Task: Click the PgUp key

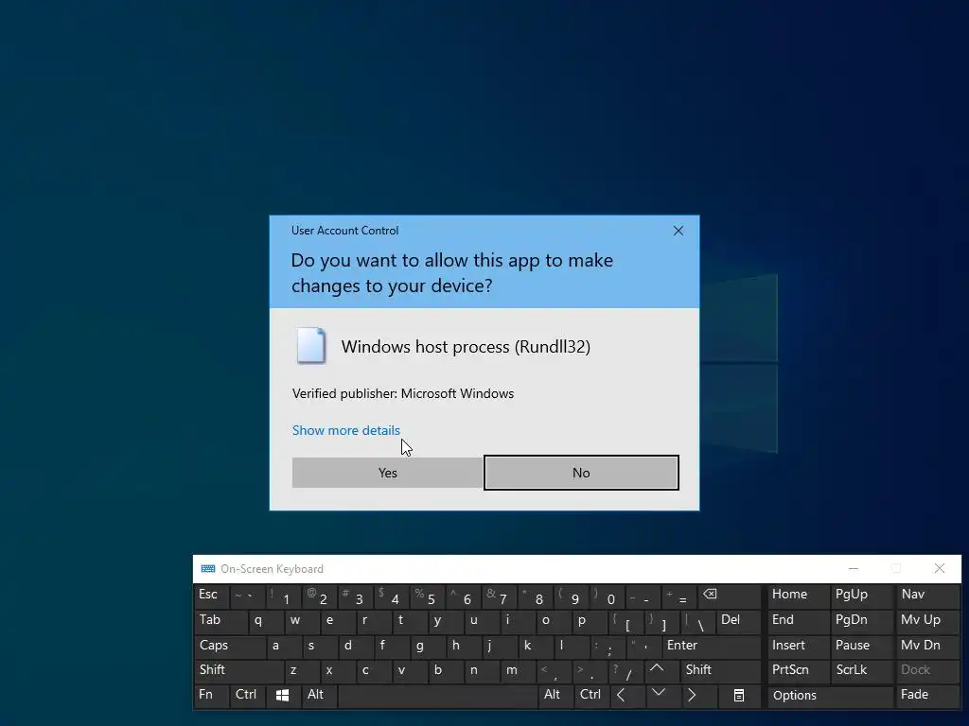Action: pos(861,596)
